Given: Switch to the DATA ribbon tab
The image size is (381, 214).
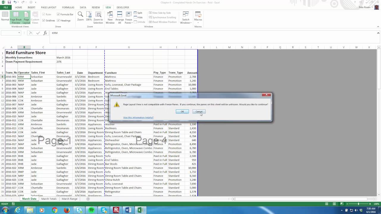Looking at the screenshot, I should click(x=83, y=7).
